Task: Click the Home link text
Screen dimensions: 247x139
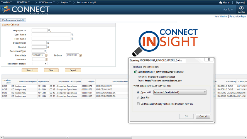Action: (226, 3)
